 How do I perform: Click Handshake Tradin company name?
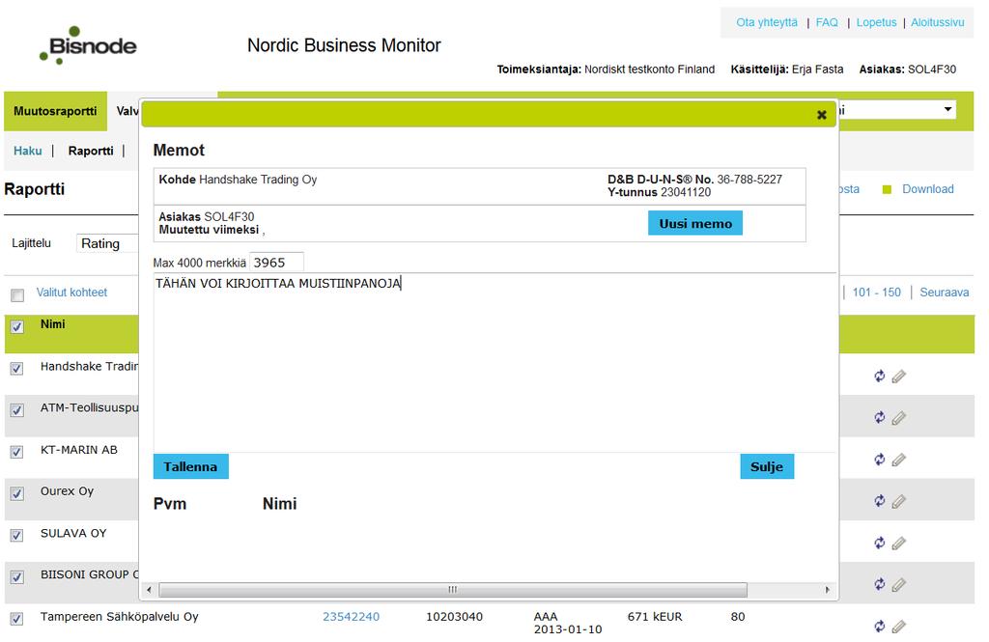pos(90,367)
